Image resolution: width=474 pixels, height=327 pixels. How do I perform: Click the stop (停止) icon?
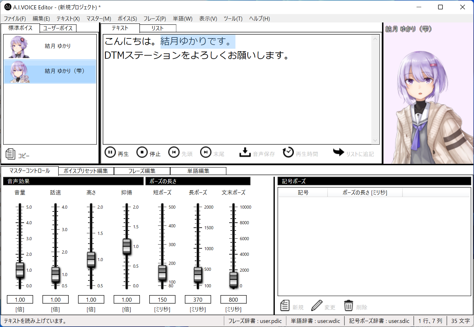tap(142, 152)
